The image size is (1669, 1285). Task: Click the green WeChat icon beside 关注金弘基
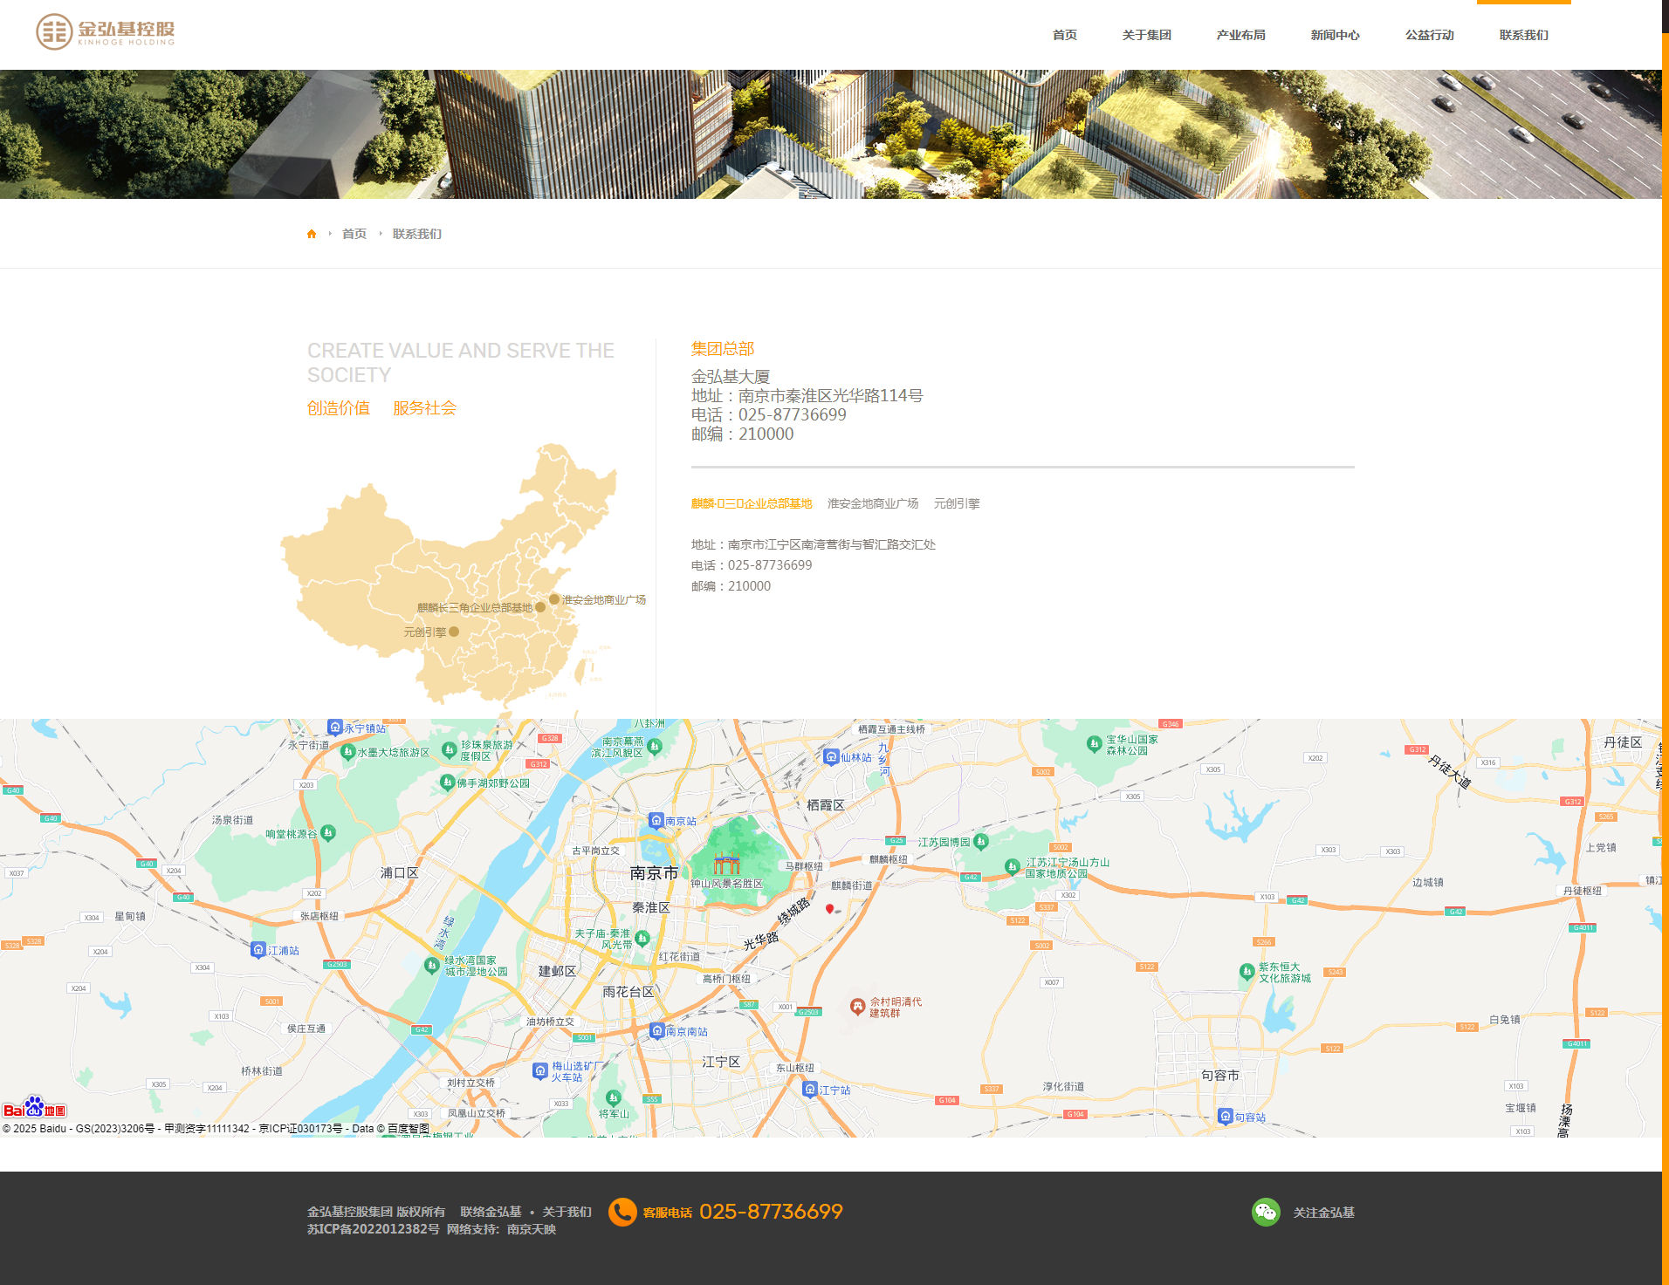pos(1267,1212)
